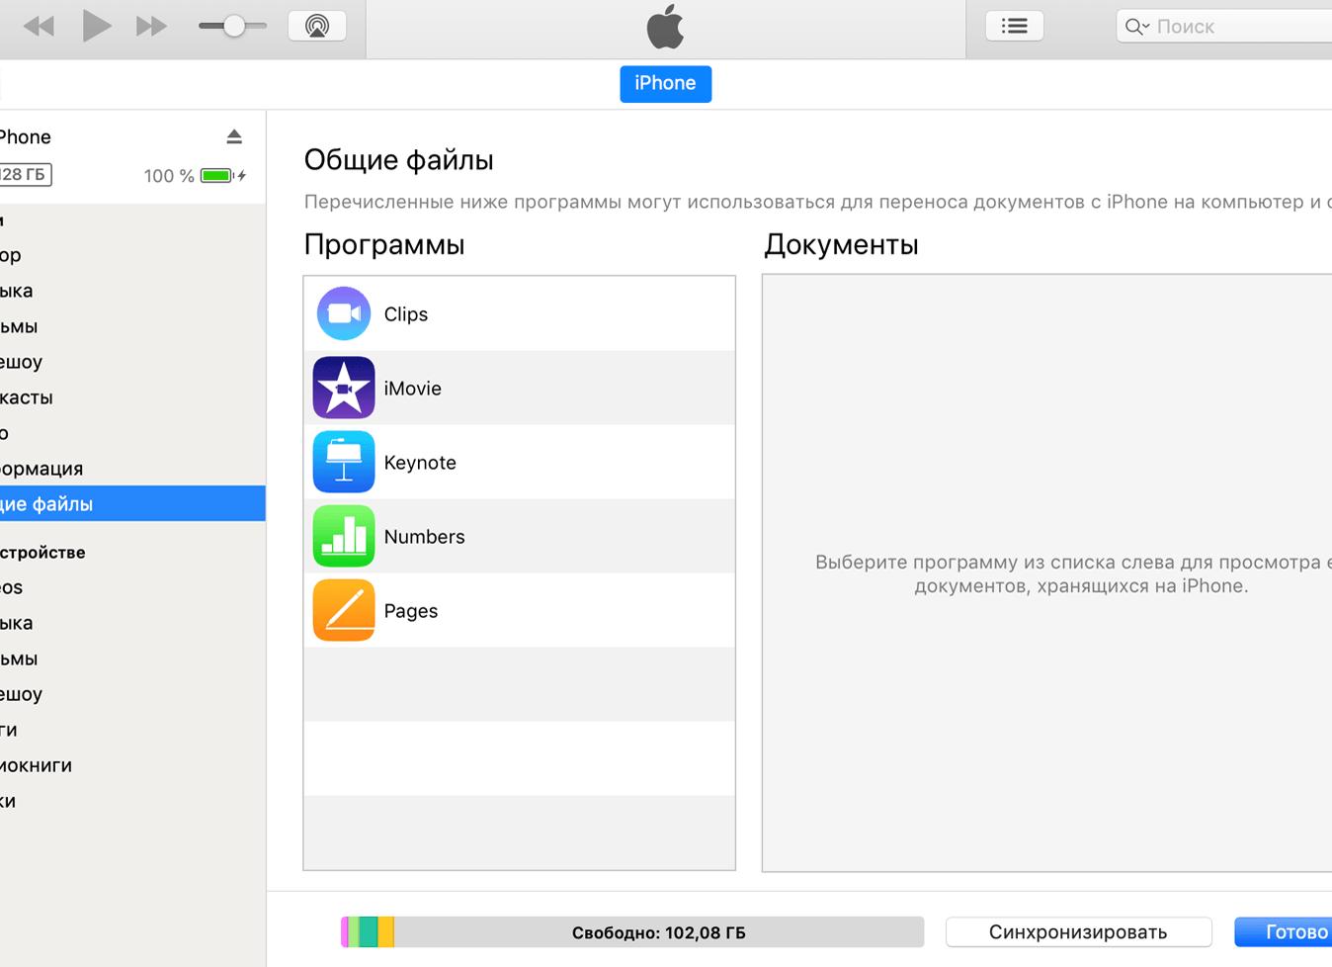Click the 'стройстве' sidebar section header
The height and width of the screenshot is (967, 1332).
42,552
